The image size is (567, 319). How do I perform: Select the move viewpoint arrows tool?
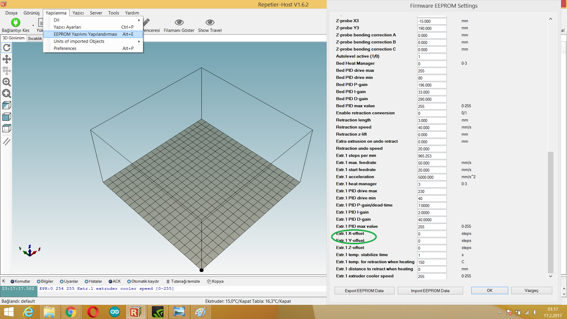pyautogui.click(x=6, y=59)
